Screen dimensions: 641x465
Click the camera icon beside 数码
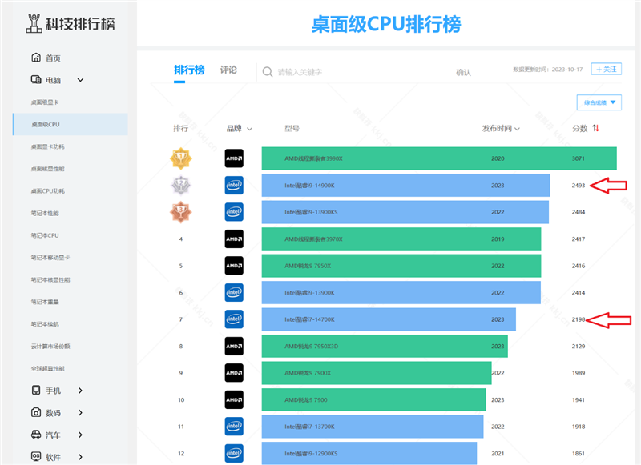(36, 412)
